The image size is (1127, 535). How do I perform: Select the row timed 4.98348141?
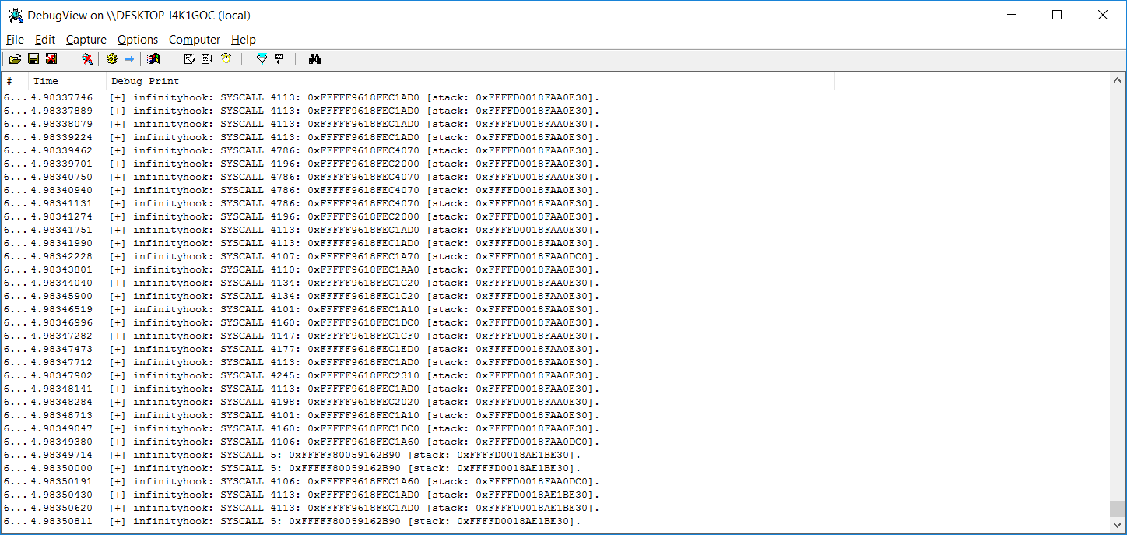pos(556,389)
